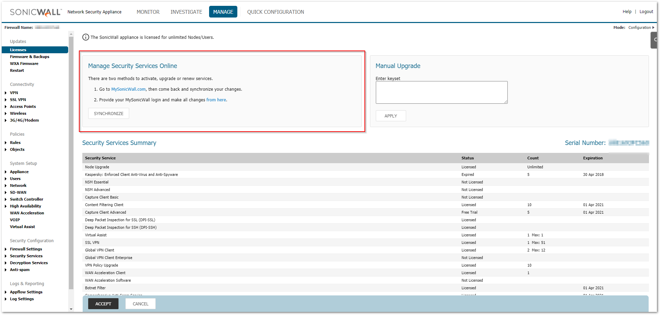Click the SonicWall logo
The image size is (660, 315).
pos(36,12)
